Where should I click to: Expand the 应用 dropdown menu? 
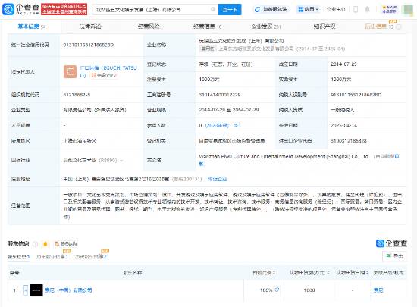[308, 10]
